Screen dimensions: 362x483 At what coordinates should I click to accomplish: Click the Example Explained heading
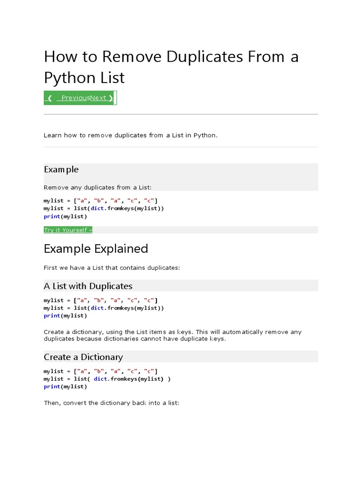(96, 249)
